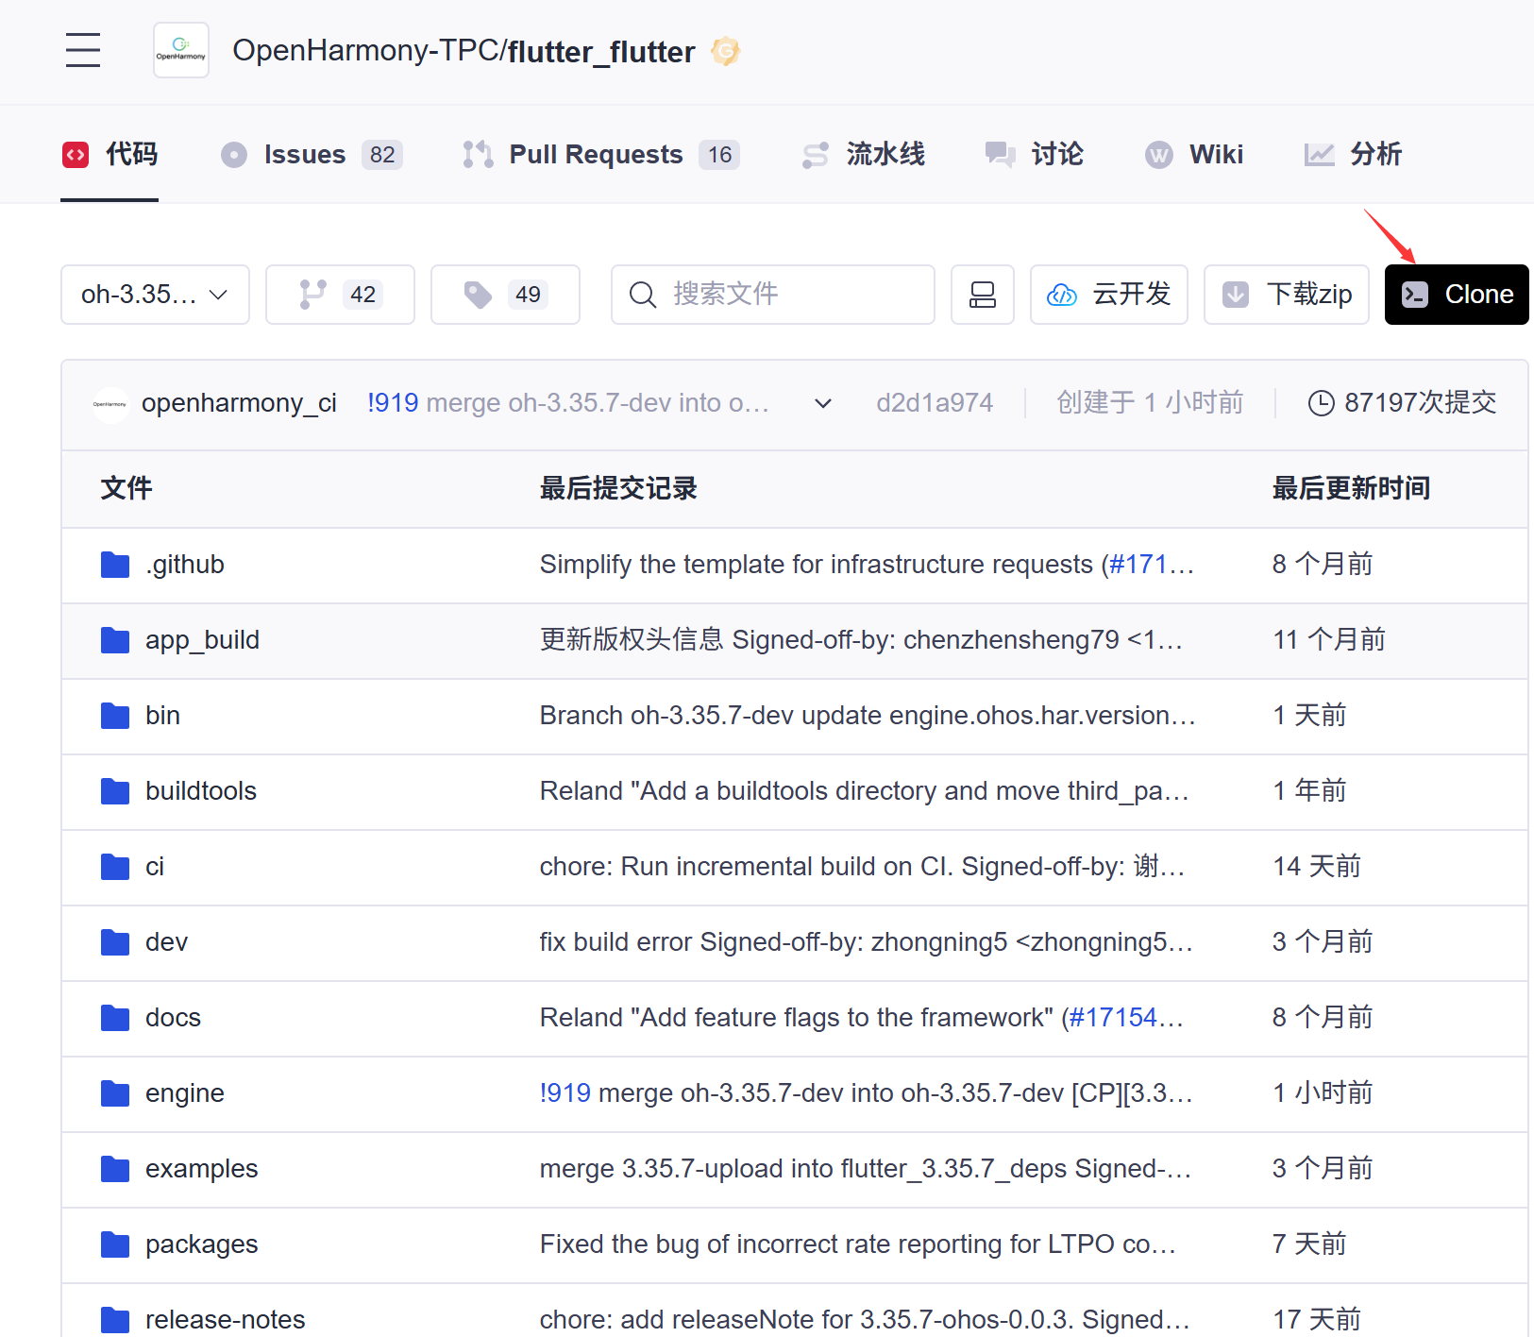The width and height of the screenshot is (1534, 1337).
Task: Open the hamburger menu icon
Action: click(x=83, y=50)
